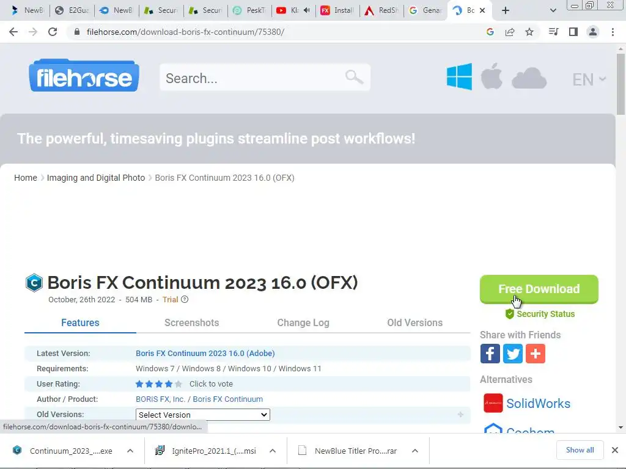626x469 pixels.
Task: Click the share page icon
Action: click(x=509, y=32)
